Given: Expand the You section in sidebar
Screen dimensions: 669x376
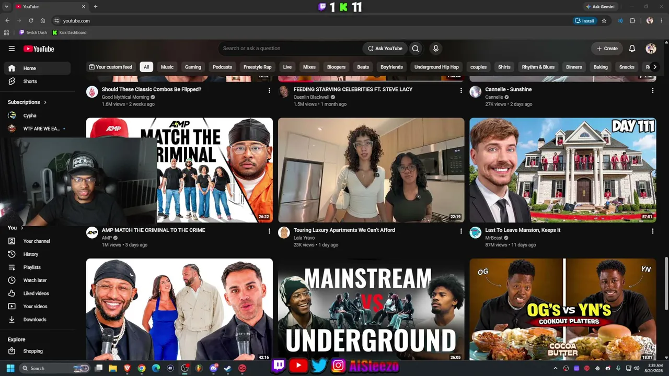Looking at the screenshot, I should coord(16,228).
